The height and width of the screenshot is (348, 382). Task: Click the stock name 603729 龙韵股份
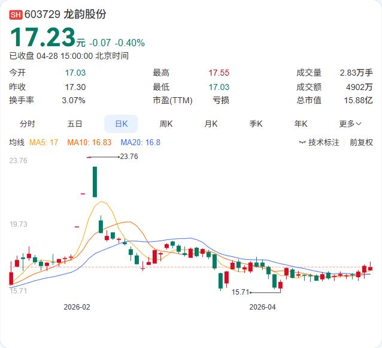tap(65, 14)
